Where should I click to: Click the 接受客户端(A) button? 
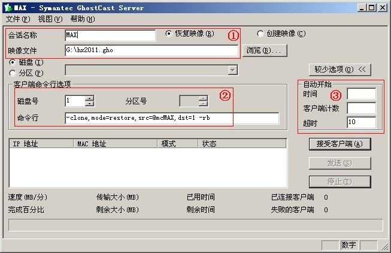coord(340,144)
